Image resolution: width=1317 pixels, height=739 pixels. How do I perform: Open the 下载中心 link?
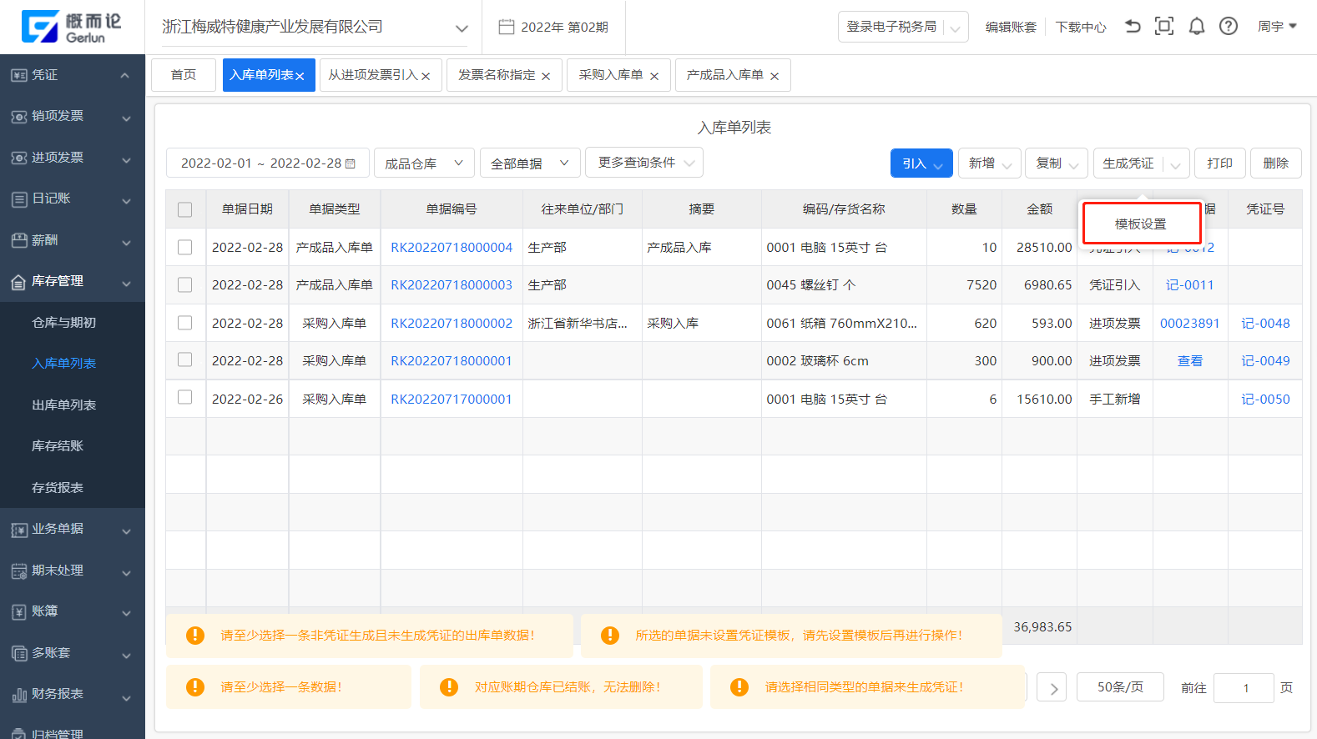tap(1081, 27)
